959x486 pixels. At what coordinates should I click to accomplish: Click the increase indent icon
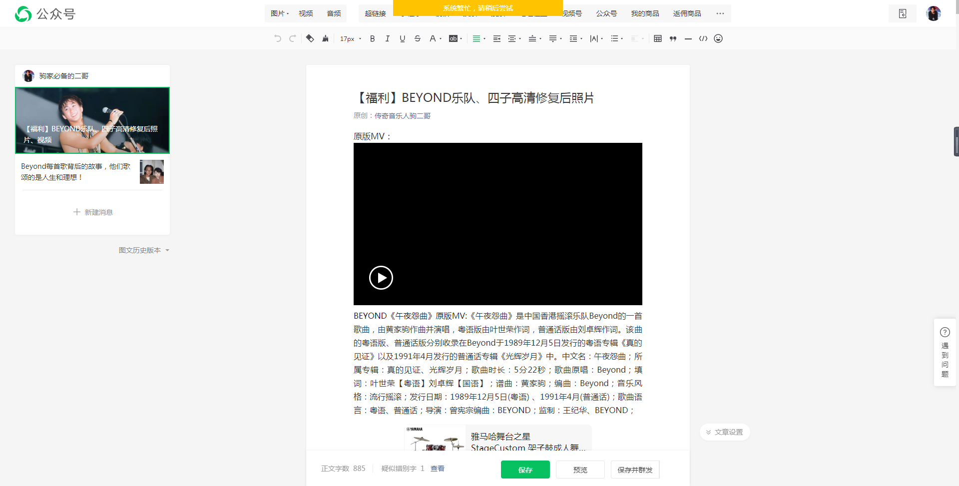coord(497,38)
